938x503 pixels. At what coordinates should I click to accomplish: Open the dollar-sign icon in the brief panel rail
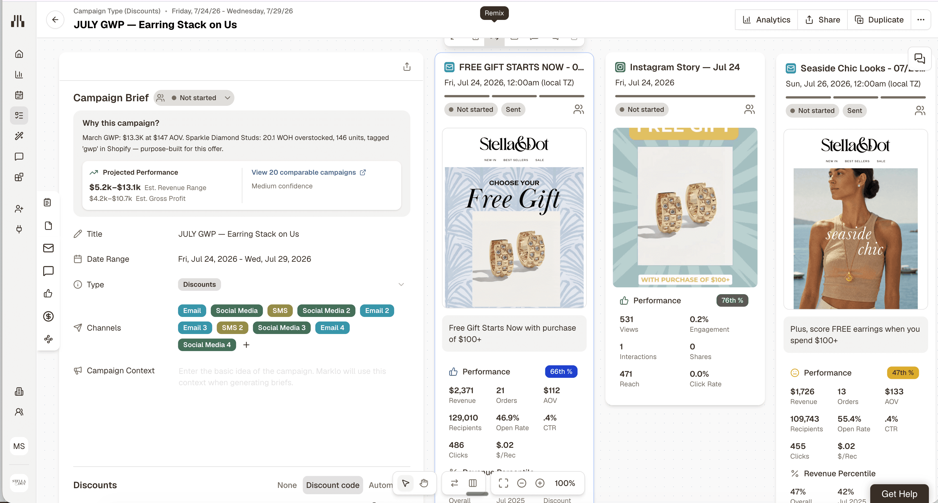(x=48, y=316)
